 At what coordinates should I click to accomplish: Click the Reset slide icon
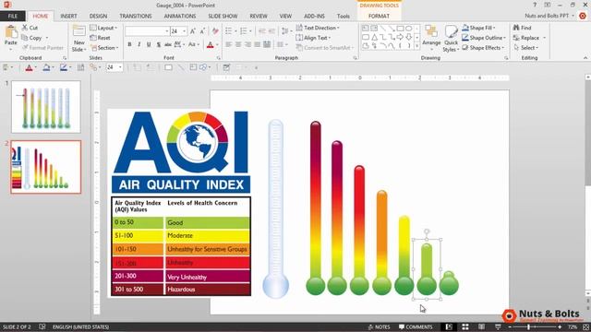93,38
